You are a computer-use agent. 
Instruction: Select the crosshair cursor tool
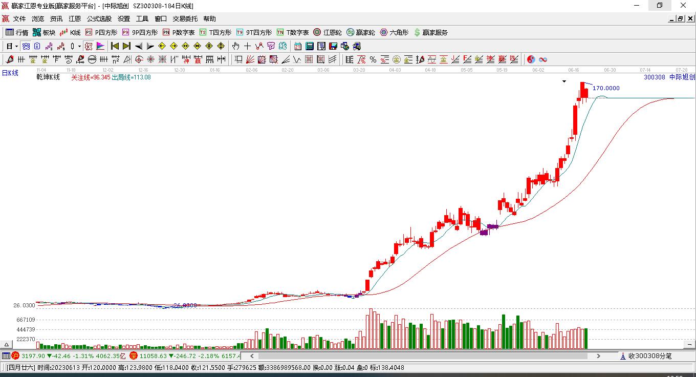point(247,46)
